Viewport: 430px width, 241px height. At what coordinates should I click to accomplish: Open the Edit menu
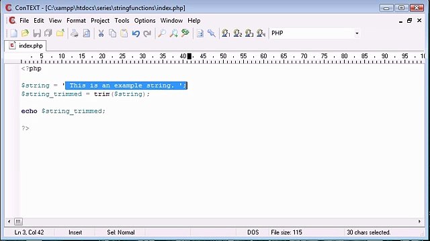(x=39, y=21)
